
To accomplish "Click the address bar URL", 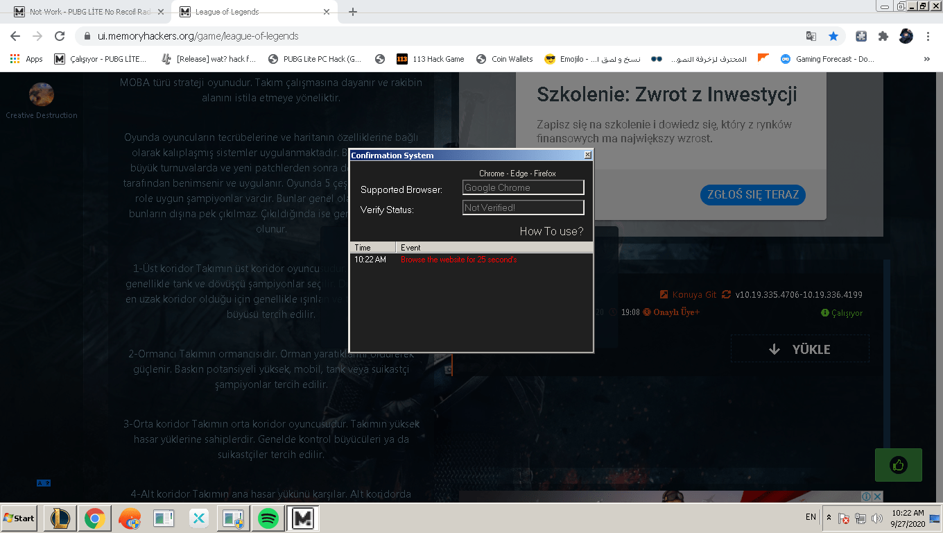I will tap(198, 36).
